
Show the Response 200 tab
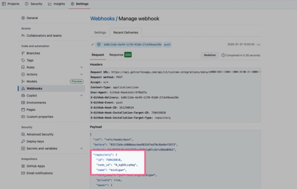(120, 55)
